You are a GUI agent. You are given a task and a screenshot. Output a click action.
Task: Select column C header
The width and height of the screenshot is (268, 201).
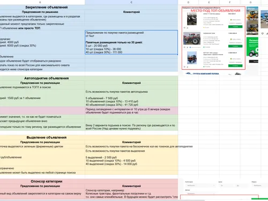tap(131, 2)
